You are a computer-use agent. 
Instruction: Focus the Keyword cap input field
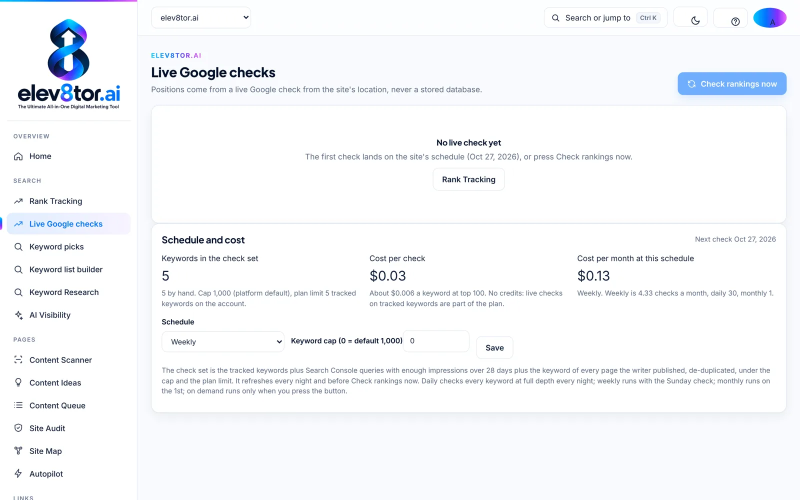pos(436,341)
